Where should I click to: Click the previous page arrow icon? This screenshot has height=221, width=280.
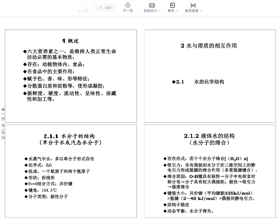coord(83,5)
